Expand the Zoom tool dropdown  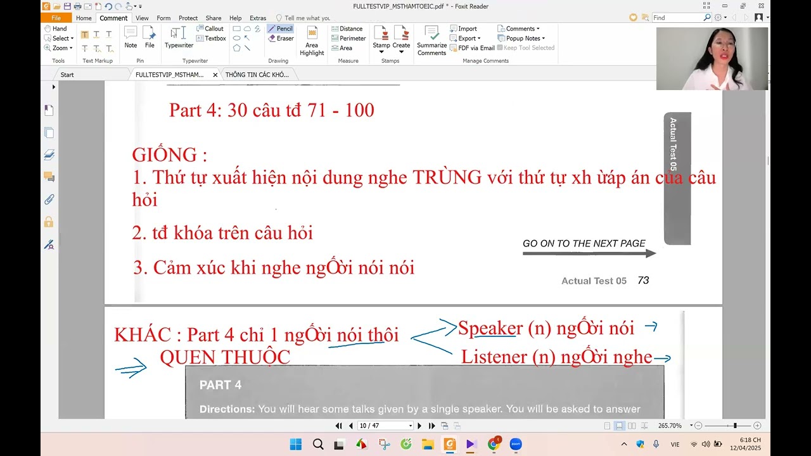coord(71,47)
